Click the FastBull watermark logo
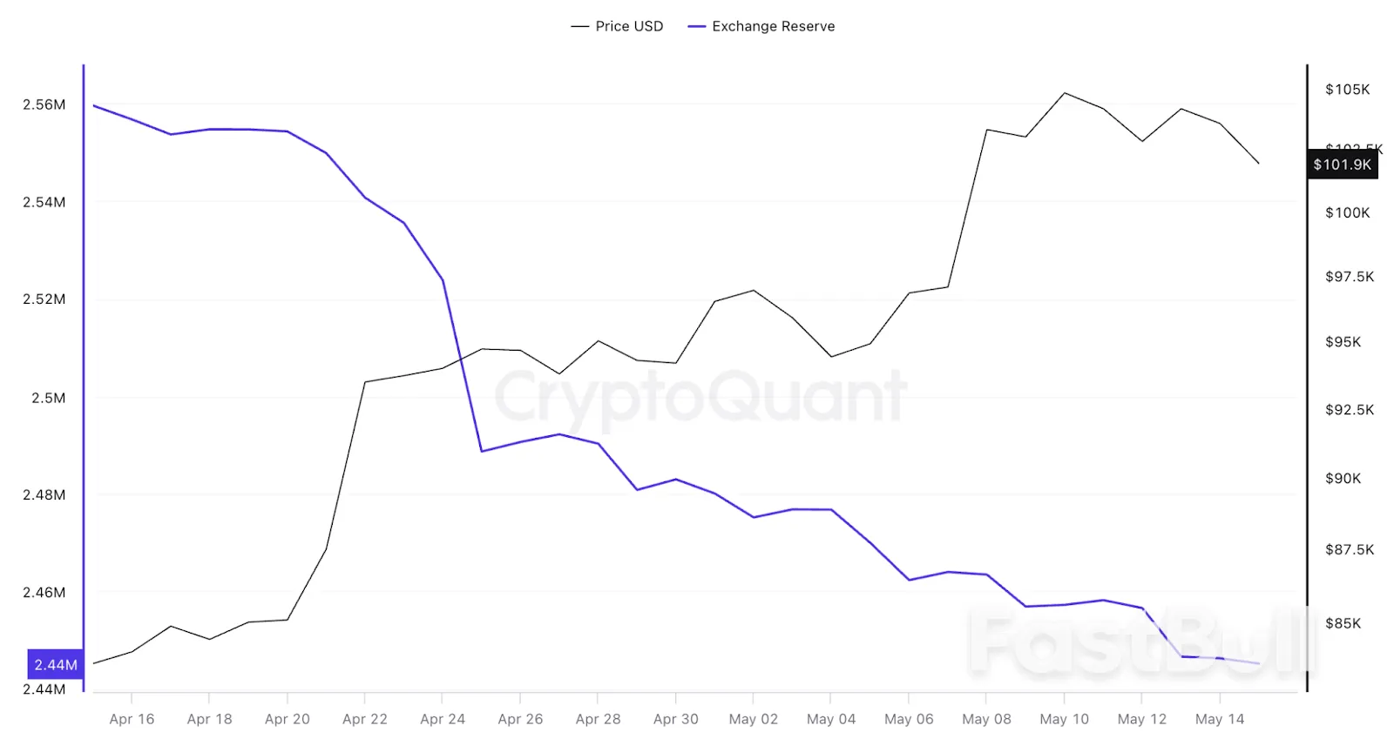The width and height of the screenshot is (1394, 739). 1141,644
